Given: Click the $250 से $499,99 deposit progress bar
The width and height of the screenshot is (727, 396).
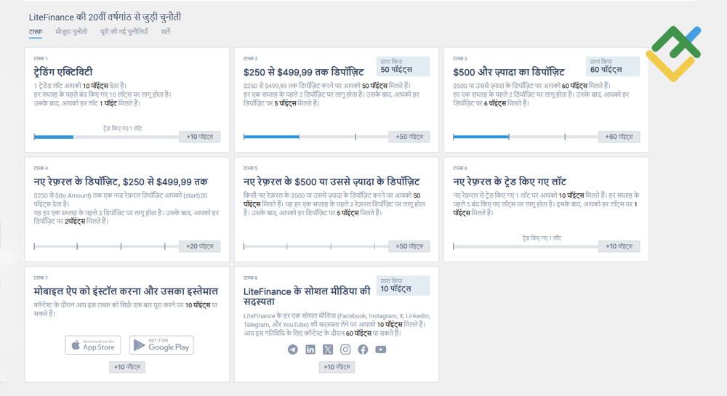Looking at the screenshot, I should coord(316,137).
